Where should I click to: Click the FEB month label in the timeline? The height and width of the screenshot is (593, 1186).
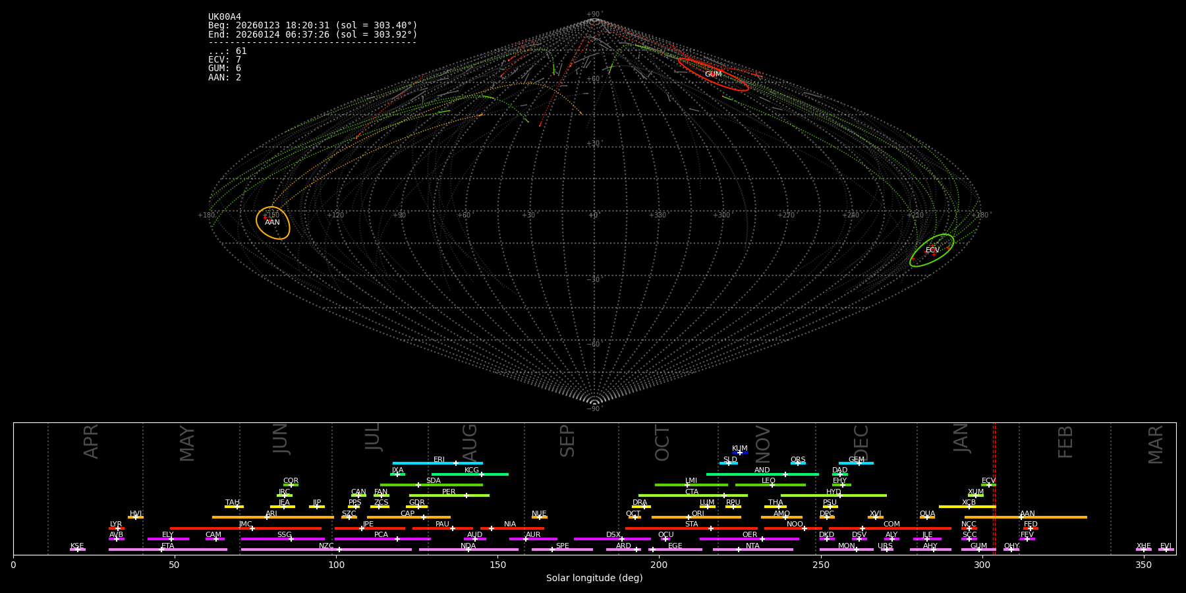[1065, 441]
